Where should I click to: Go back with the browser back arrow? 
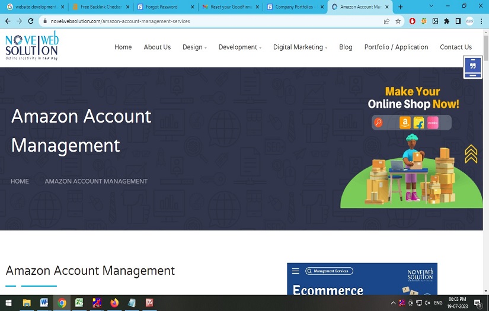pos(8,21)
